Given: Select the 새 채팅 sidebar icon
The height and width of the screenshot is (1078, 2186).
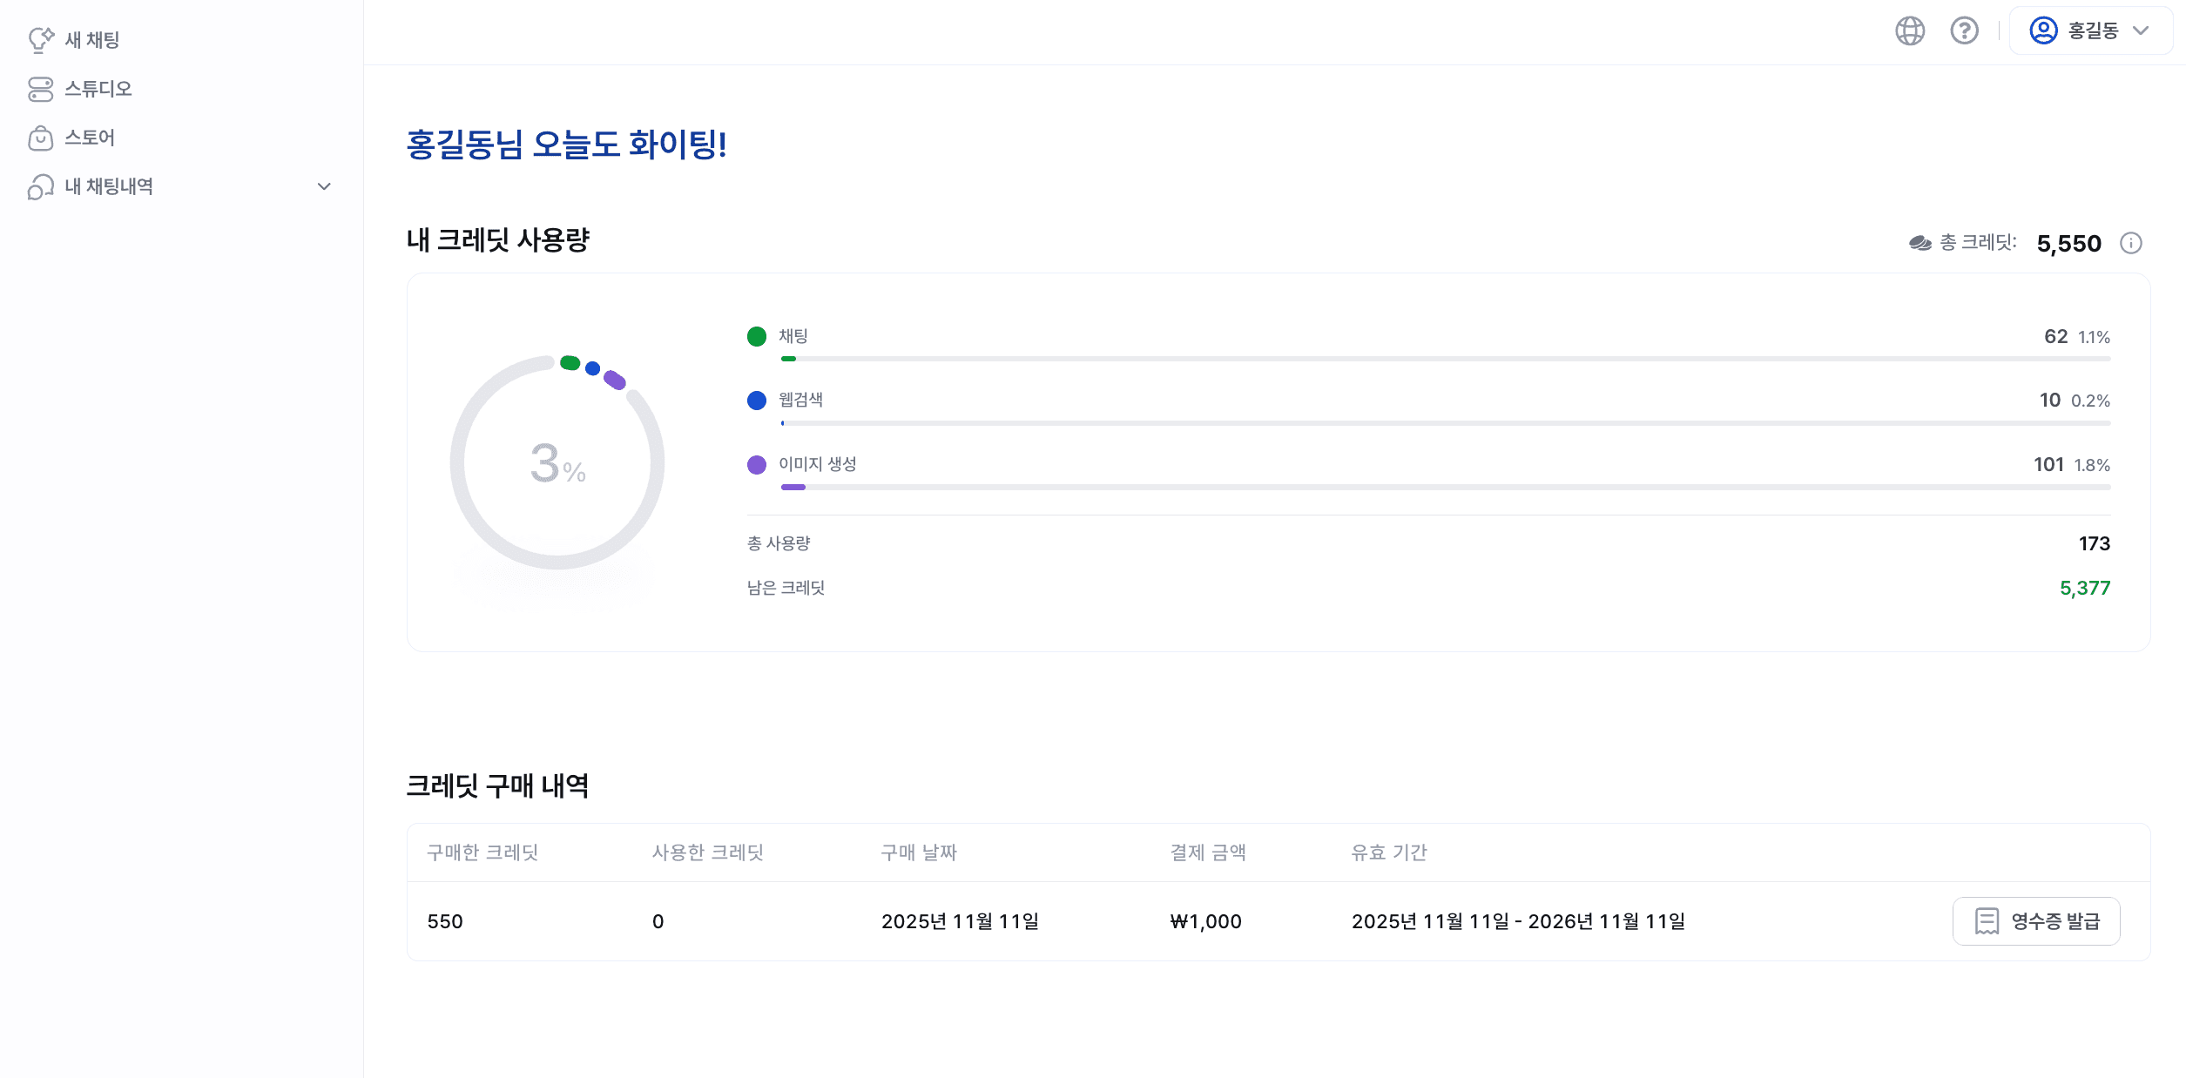Looking at the screenshot, I should 41,39.
